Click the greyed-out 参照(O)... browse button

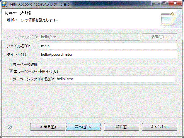(159, 37)
